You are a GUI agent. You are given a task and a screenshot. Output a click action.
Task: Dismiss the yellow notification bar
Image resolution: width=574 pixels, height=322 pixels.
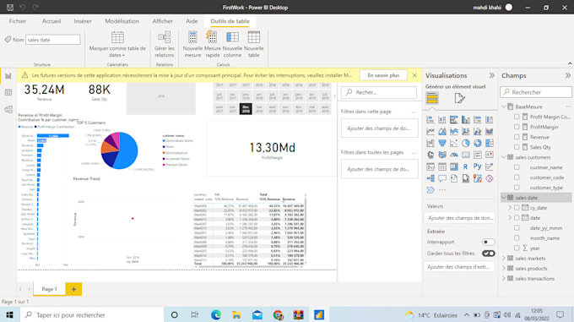click(x=414, y=75)
